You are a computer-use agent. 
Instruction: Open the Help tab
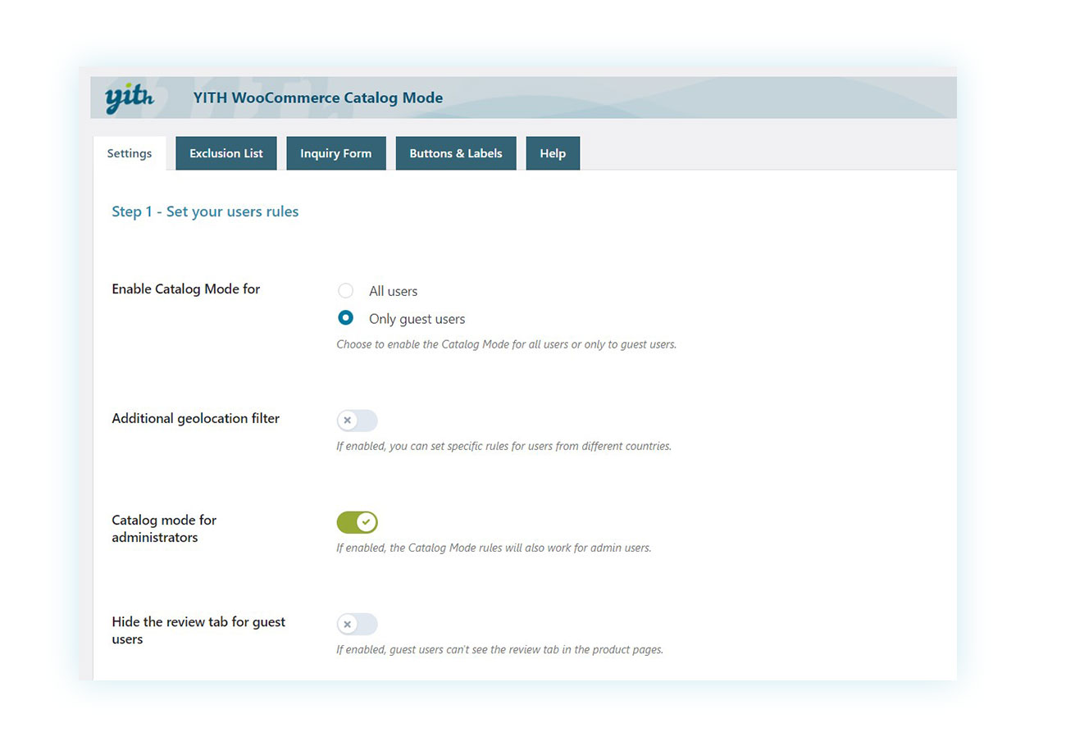click(553, 153)
